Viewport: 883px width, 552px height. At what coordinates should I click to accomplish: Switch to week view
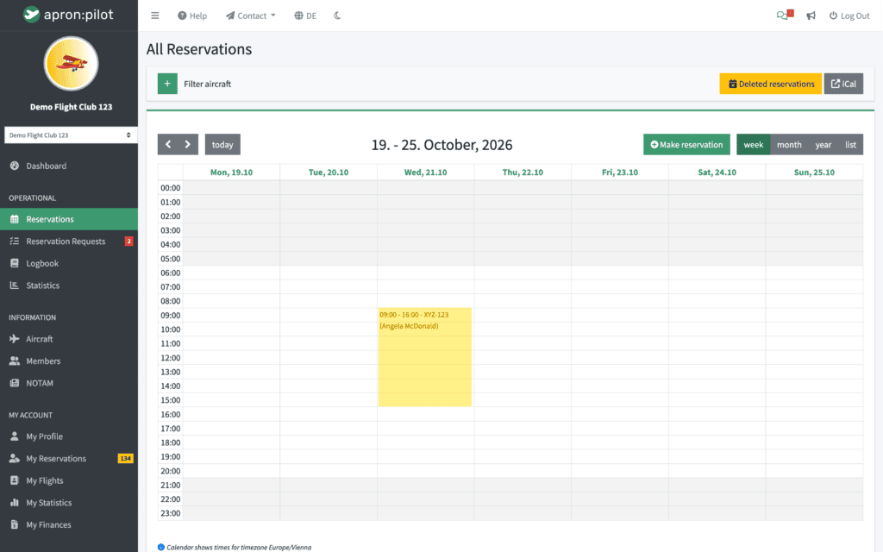click(x=754, y=144)
